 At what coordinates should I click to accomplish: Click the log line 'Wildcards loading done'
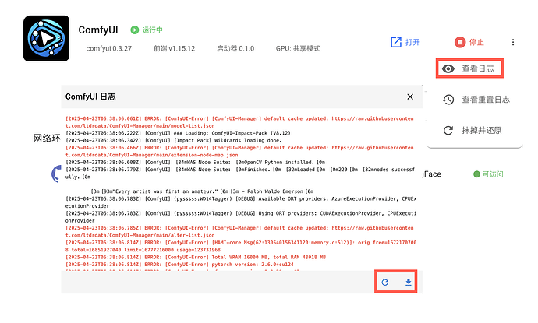(173, 140)
